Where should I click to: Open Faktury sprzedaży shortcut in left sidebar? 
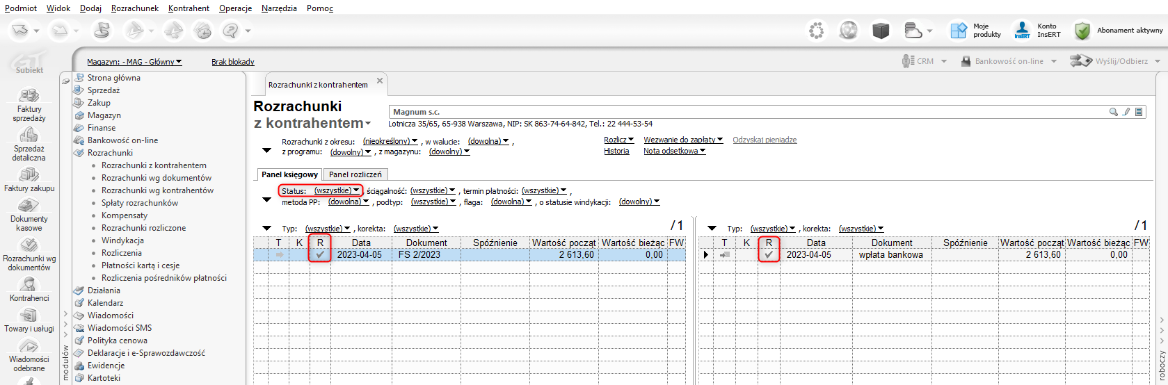[x=29, y=106]
